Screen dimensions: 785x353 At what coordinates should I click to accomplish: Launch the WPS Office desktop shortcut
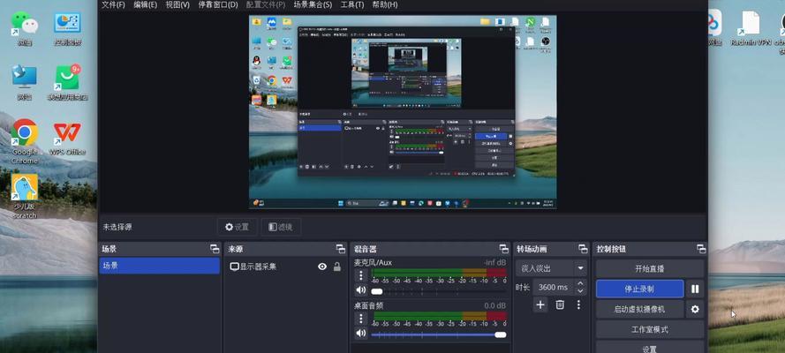(x=67, y=138)
